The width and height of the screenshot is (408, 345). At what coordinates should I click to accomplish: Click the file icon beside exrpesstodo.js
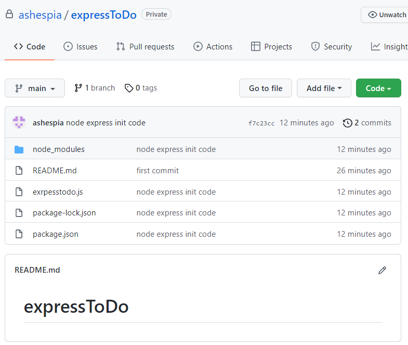(x=19, y=192)
